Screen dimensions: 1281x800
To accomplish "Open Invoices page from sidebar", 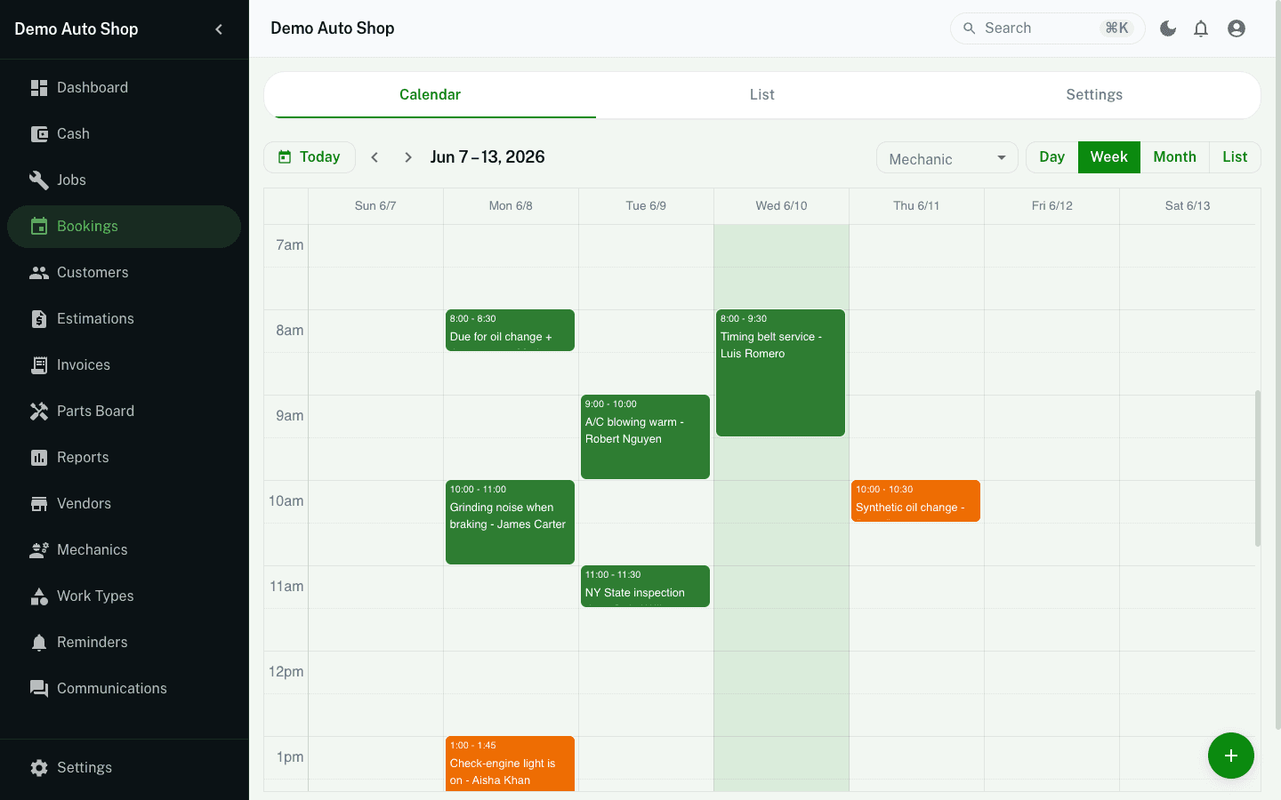I will click(125, 364).
